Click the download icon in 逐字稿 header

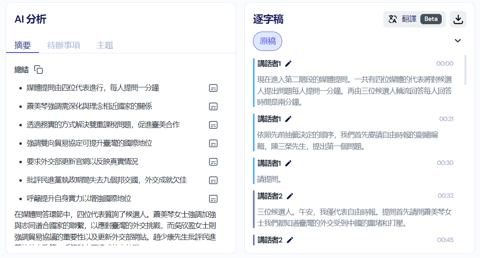click(x=458, y=19)
